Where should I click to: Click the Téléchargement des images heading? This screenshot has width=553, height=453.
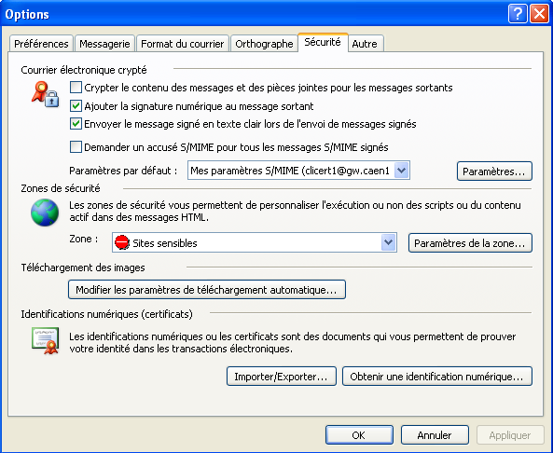pyautogui.click(x=83, y=268)
